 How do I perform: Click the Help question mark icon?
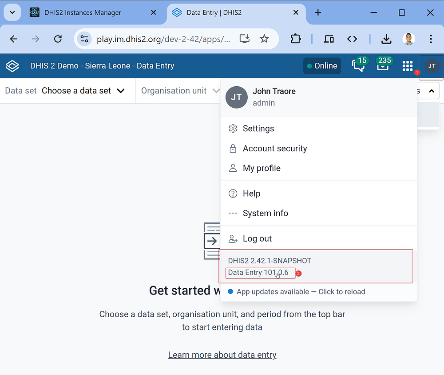pyautogui.click(x=233, y=194)
